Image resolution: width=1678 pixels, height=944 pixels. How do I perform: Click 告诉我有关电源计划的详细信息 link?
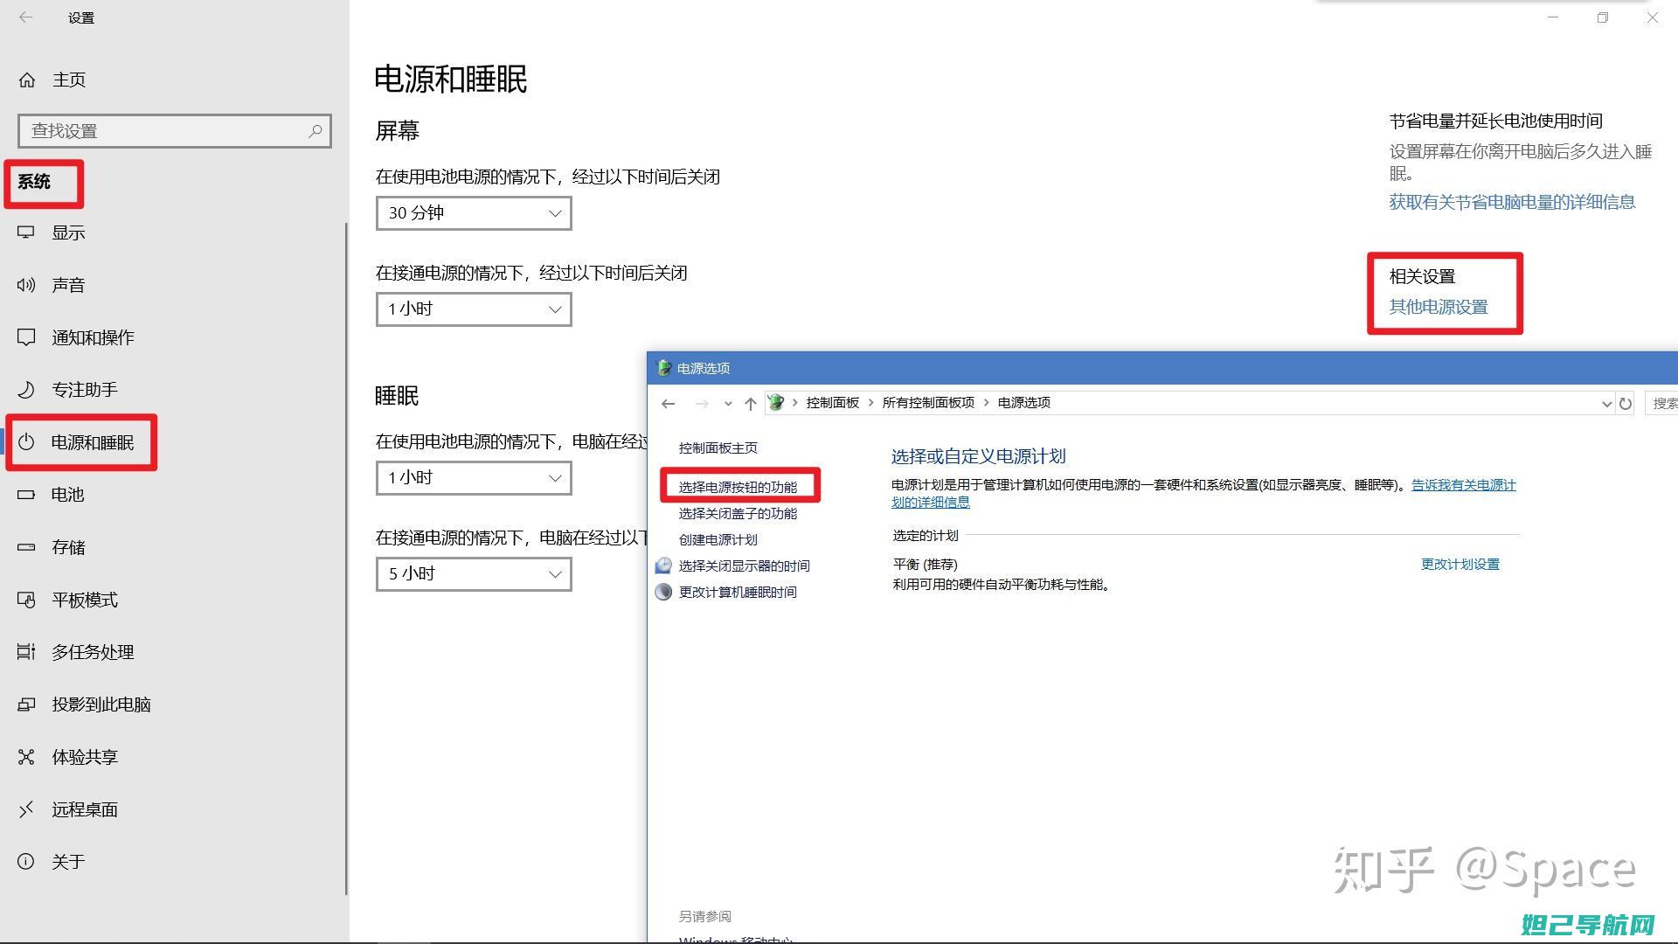[x=1463, y=485]
